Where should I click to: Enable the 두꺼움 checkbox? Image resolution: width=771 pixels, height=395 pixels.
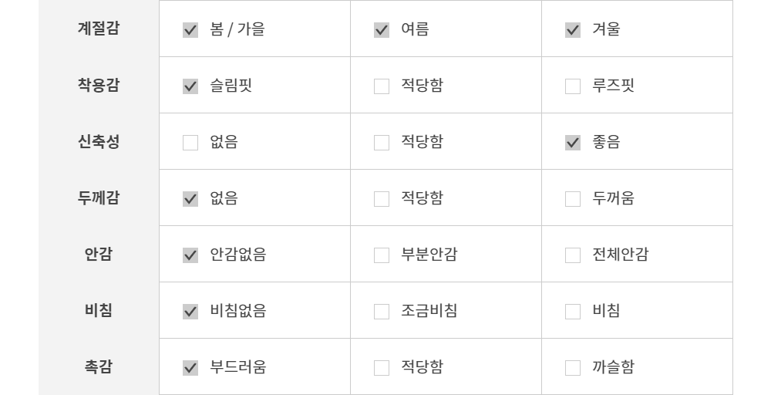[573, 199]
